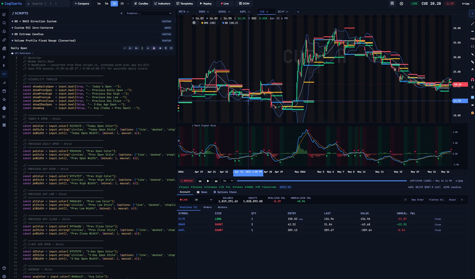Click the replay progress slider bar

(x=322, y=181)
